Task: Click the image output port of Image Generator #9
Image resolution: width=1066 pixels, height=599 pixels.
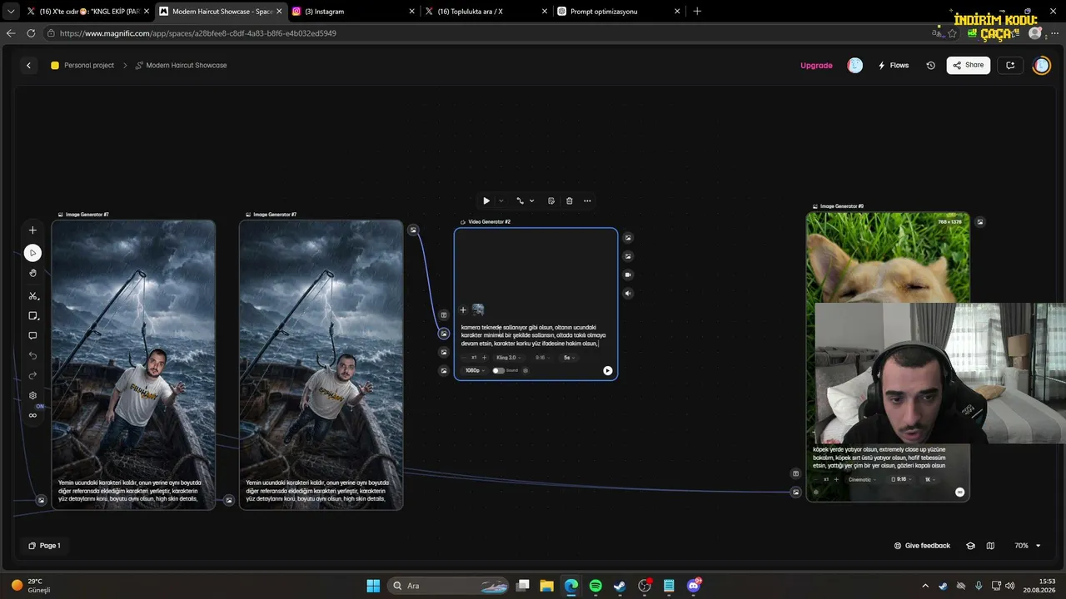Action: [x=980, y=222]
